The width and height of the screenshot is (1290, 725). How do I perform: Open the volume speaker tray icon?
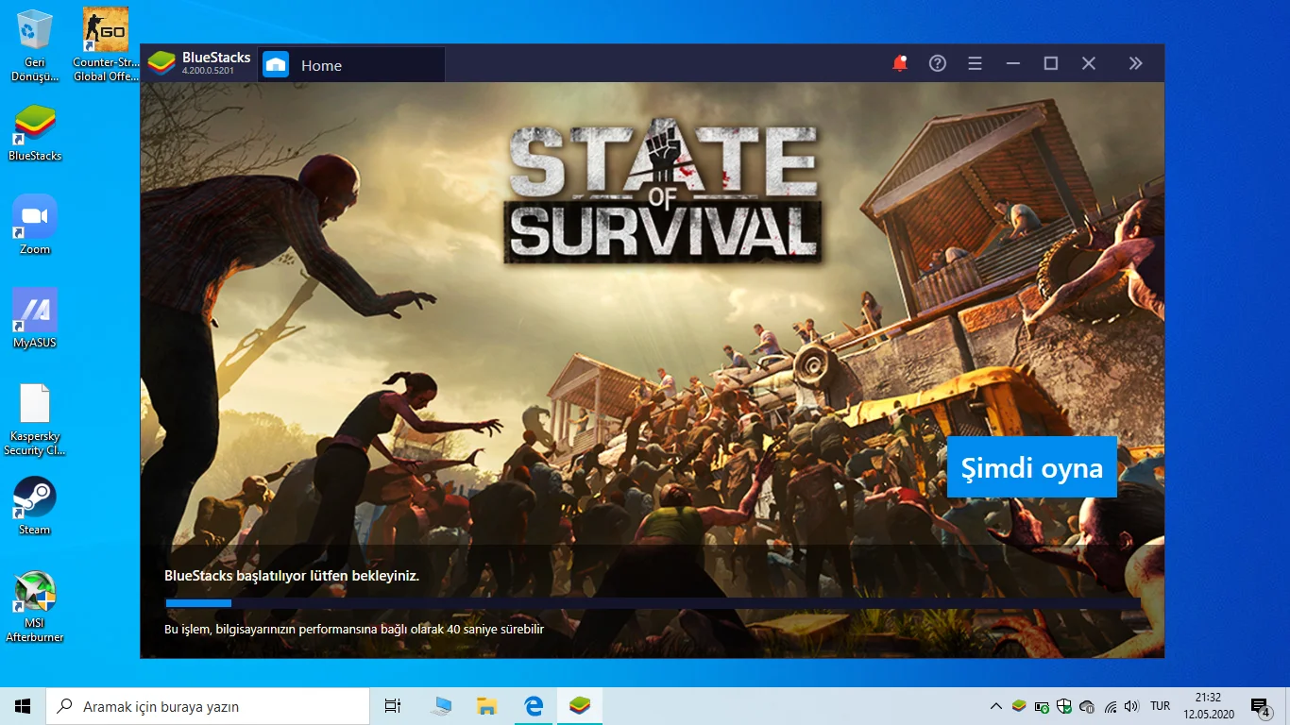tap(1132, 706)
